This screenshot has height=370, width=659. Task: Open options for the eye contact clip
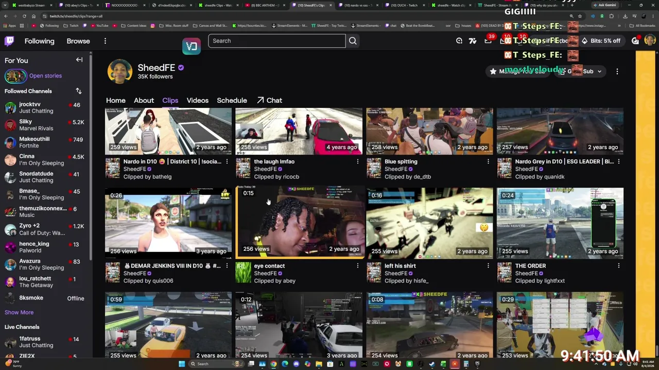coord(358,266)
